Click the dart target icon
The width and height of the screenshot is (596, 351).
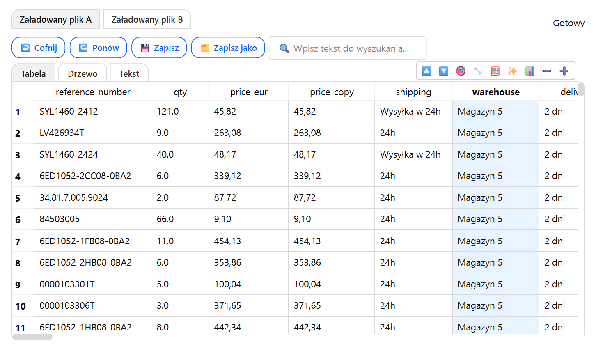(x=461, y=71)
